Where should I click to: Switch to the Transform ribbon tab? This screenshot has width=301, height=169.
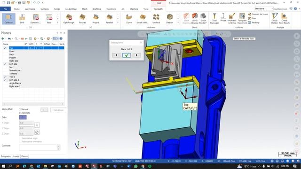[x=111, y=9]
